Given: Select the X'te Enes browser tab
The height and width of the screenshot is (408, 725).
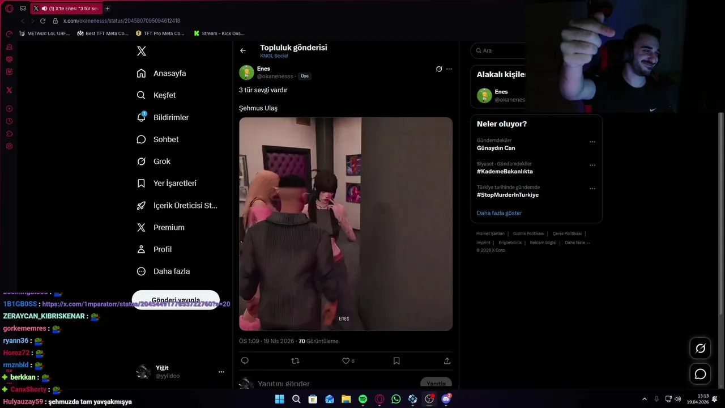Looking at the screenshot, I should [x=66, y=8].
